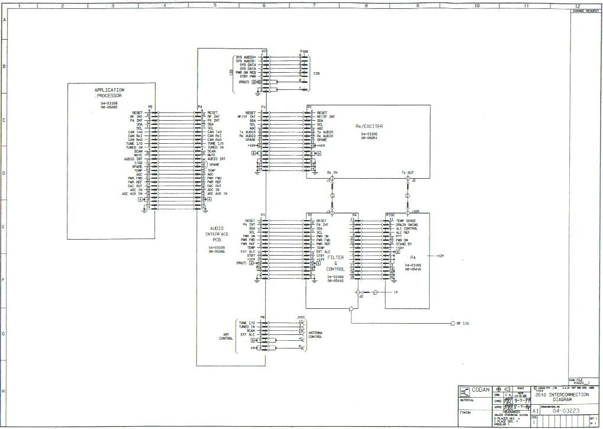Viewport: 603px width, 429px height.
Task: Click the PWR ON REQ signal label
Action: point(244,72)
